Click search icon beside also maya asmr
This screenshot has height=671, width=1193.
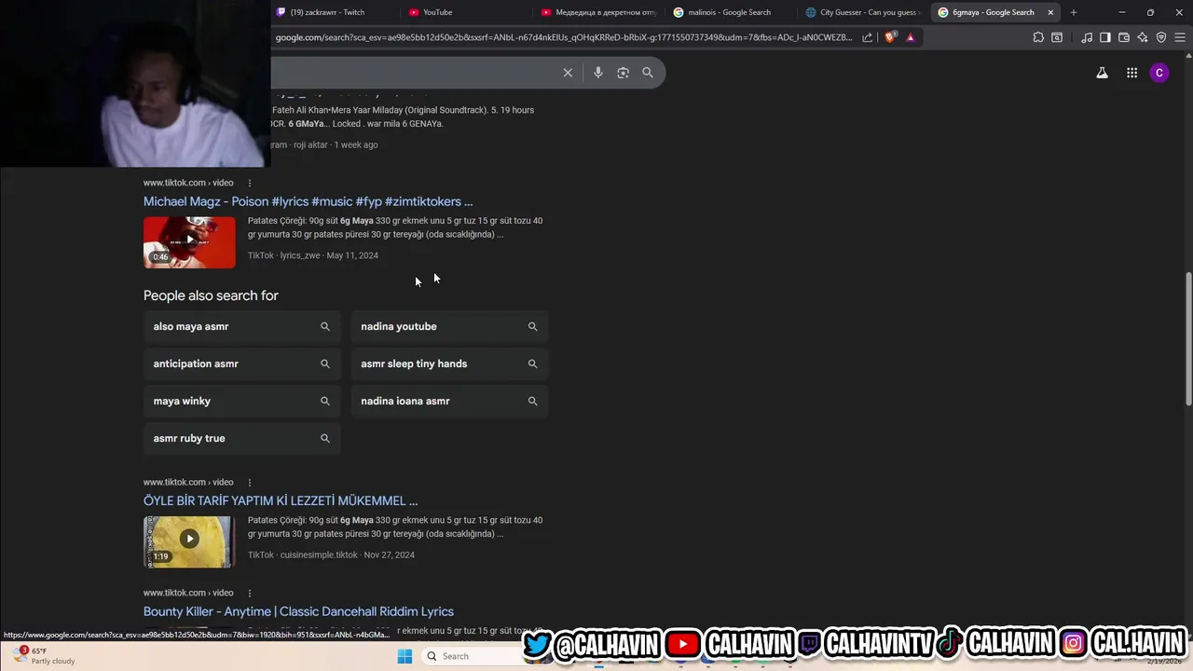tap(325, 326)
